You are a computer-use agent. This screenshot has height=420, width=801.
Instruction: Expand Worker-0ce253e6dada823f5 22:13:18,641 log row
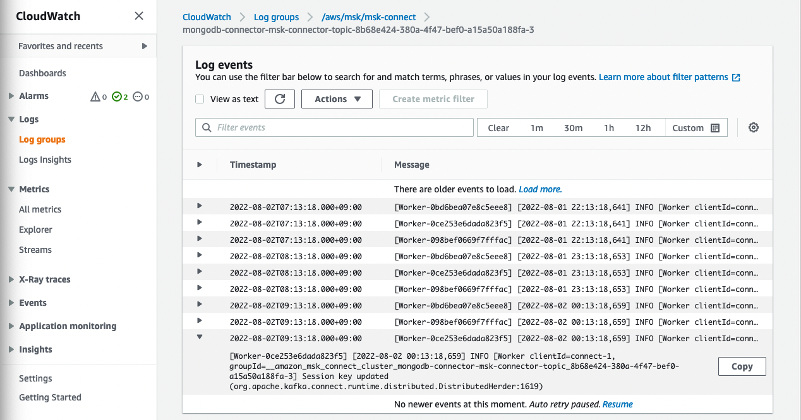point(200,222)
